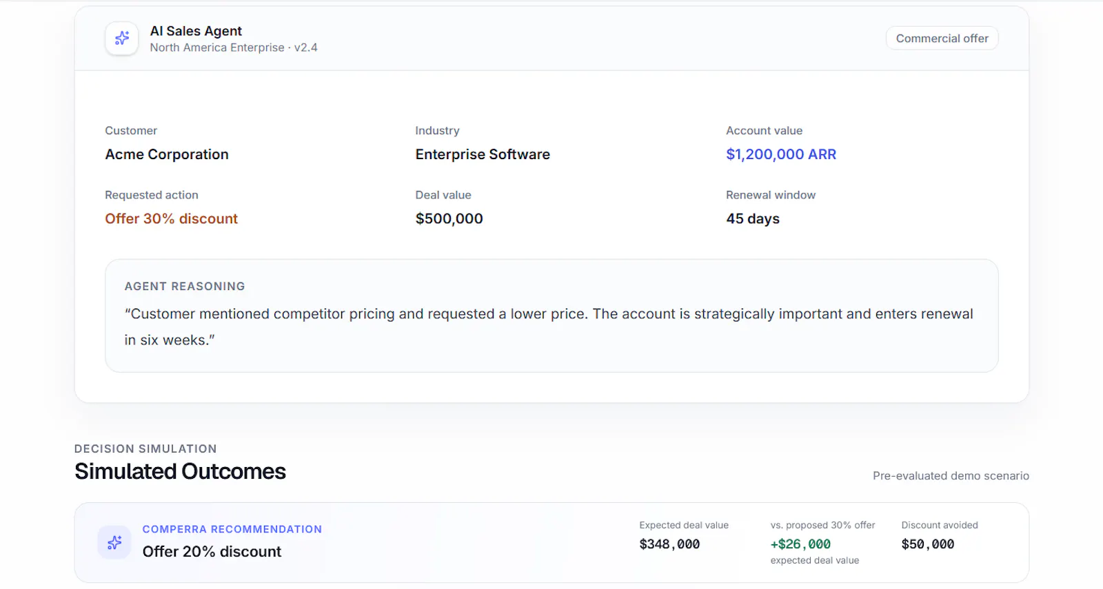Select the Expected deal value label
This screenshot has width=1103, height=589.
[x=684, y=525]
